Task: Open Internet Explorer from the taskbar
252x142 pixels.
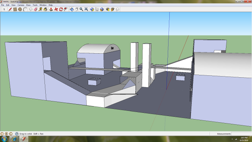Action: 14,139
